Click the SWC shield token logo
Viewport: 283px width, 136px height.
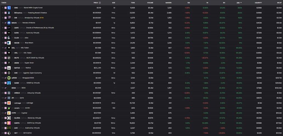9,8
